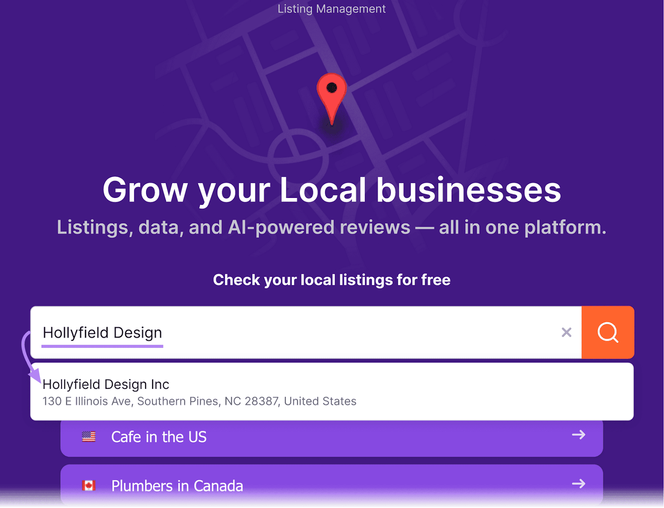Click the Canada flag icon beside Plumbers

88,485
